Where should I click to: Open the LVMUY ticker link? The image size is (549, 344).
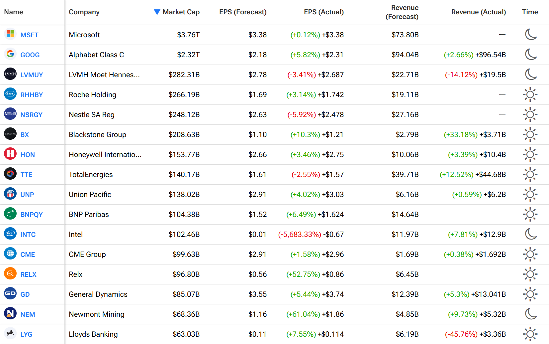32,75
